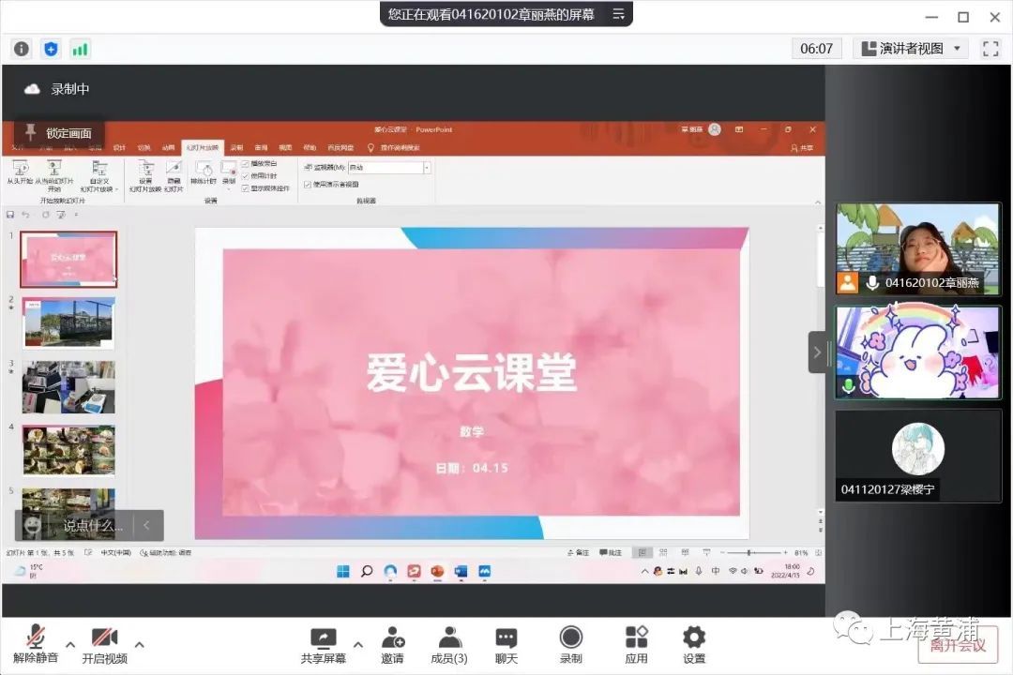Click the 录制中 cloud recording indicator

pos(57,89)
